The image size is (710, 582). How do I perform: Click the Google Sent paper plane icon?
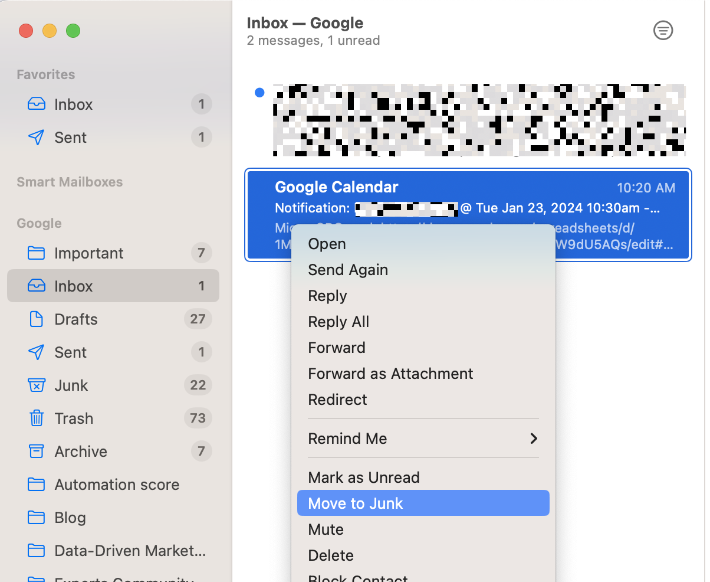(36, 352)
